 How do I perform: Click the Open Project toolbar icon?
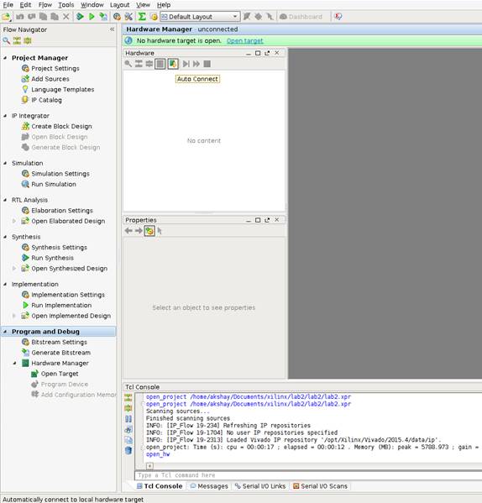pyautogui.click(x=6, y=16)
